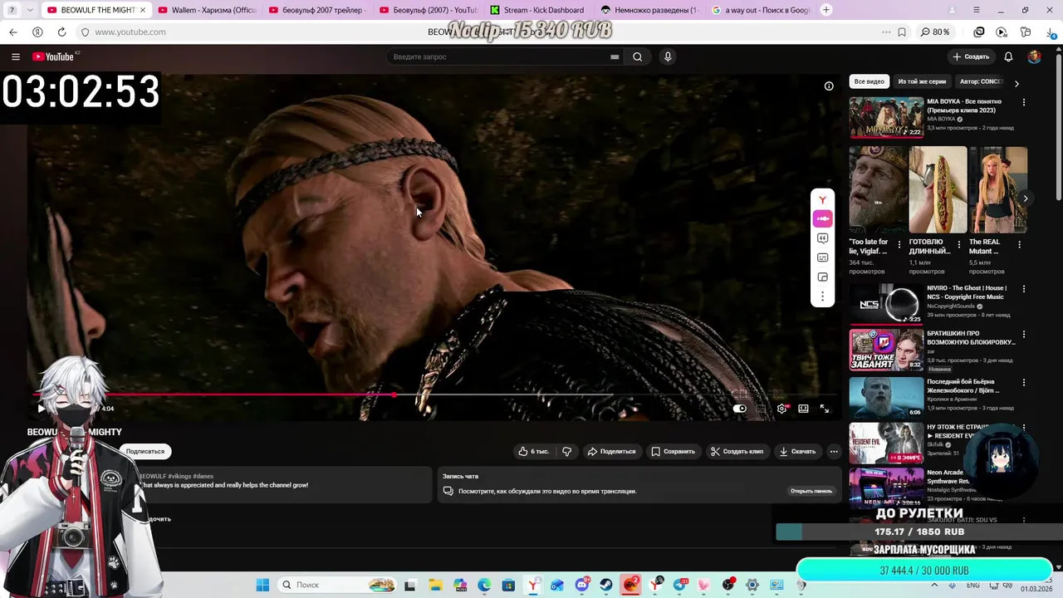Click the pink voice-over translation icon
Viewport: 1063px width, 598px height.
pos(822,218)
